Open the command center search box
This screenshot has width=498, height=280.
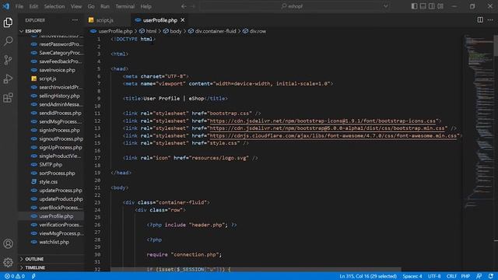[294, 6]
